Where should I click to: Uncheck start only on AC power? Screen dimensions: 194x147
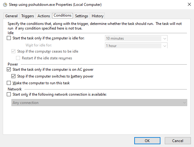[x=9, y=70]
